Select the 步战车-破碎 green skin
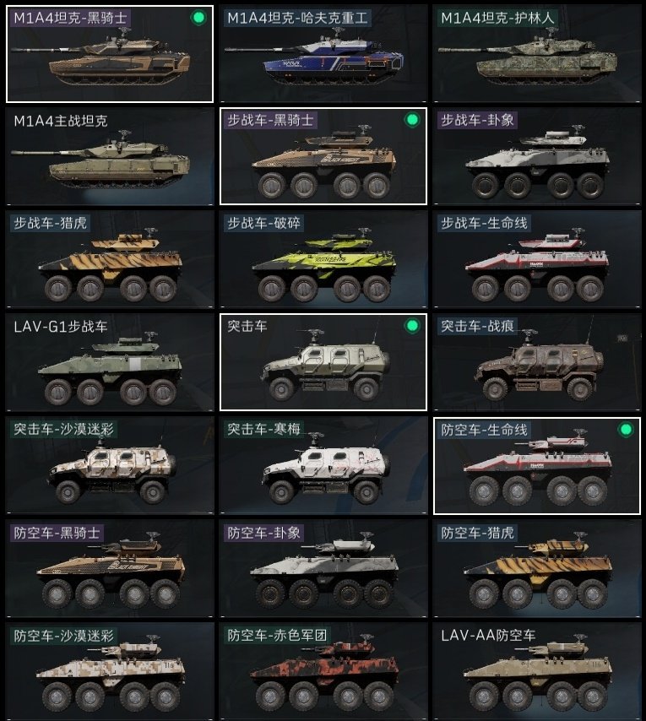646x721 pixels. [323, 259]
